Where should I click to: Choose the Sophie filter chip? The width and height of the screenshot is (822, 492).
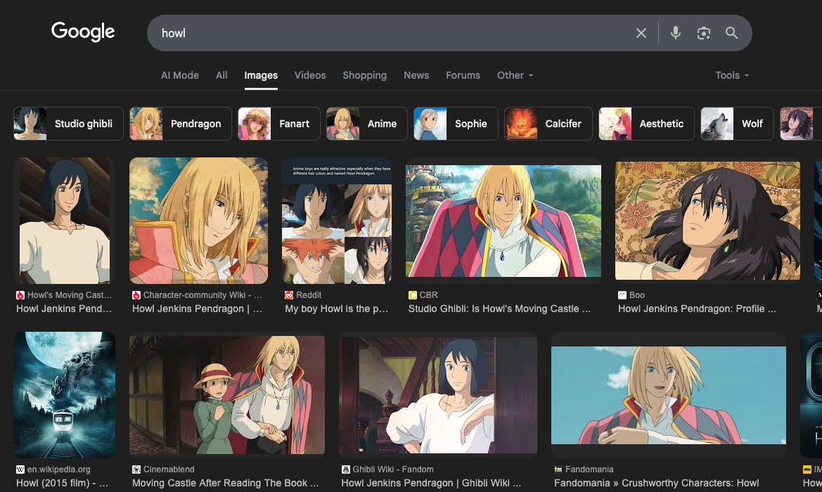tap(456, 124)
